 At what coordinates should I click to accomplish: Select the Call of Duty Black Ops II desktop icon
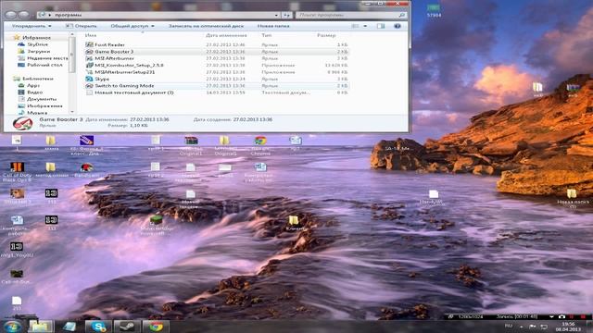click(17, 171)
